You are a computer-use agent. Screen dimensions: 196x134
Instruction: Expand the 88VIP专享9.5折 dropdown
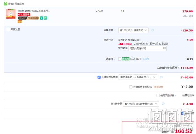(x=141, y=104)
